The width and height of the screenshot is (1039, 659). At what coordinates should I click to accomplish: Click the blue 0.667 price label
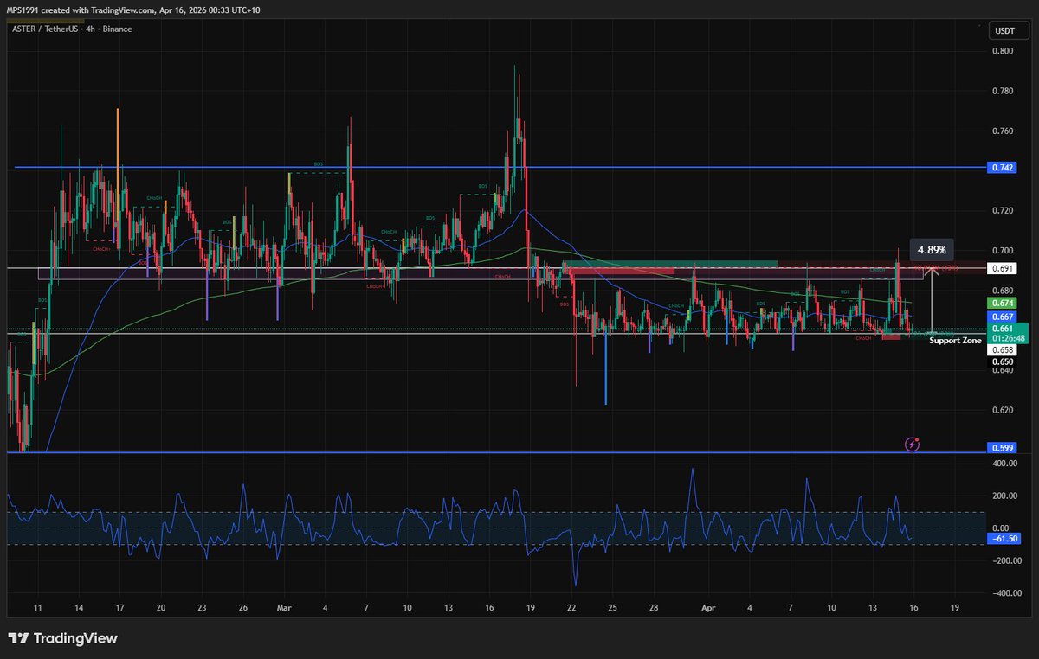[1001, 317]
